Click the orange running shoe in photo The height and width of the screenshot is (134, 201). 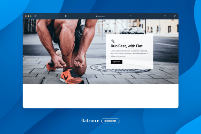(x=70, y=76)
